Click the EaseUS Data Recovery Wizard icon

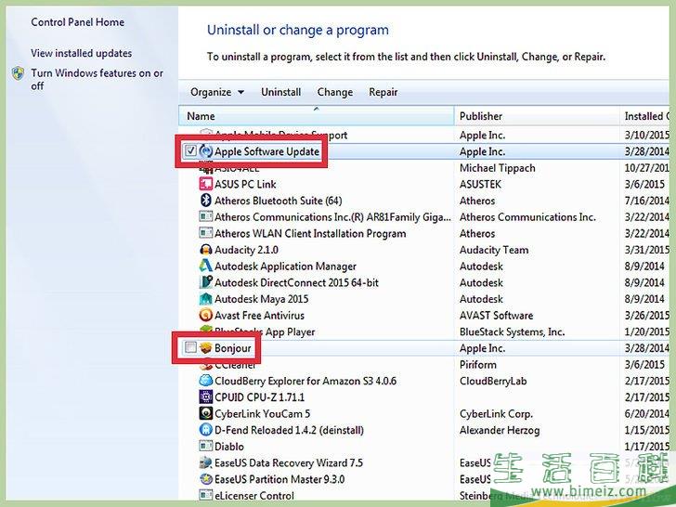click(205, 462)
